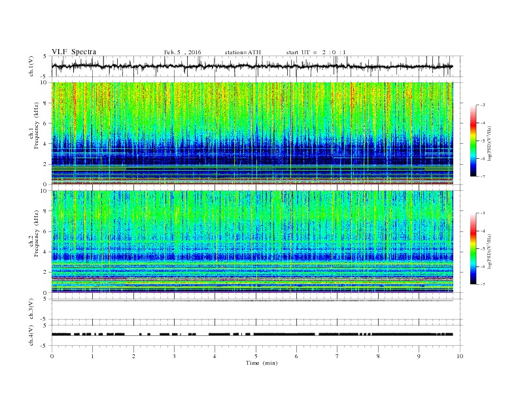Click the "-7" tick on ch.2 color bar

(x=483, y=284)
